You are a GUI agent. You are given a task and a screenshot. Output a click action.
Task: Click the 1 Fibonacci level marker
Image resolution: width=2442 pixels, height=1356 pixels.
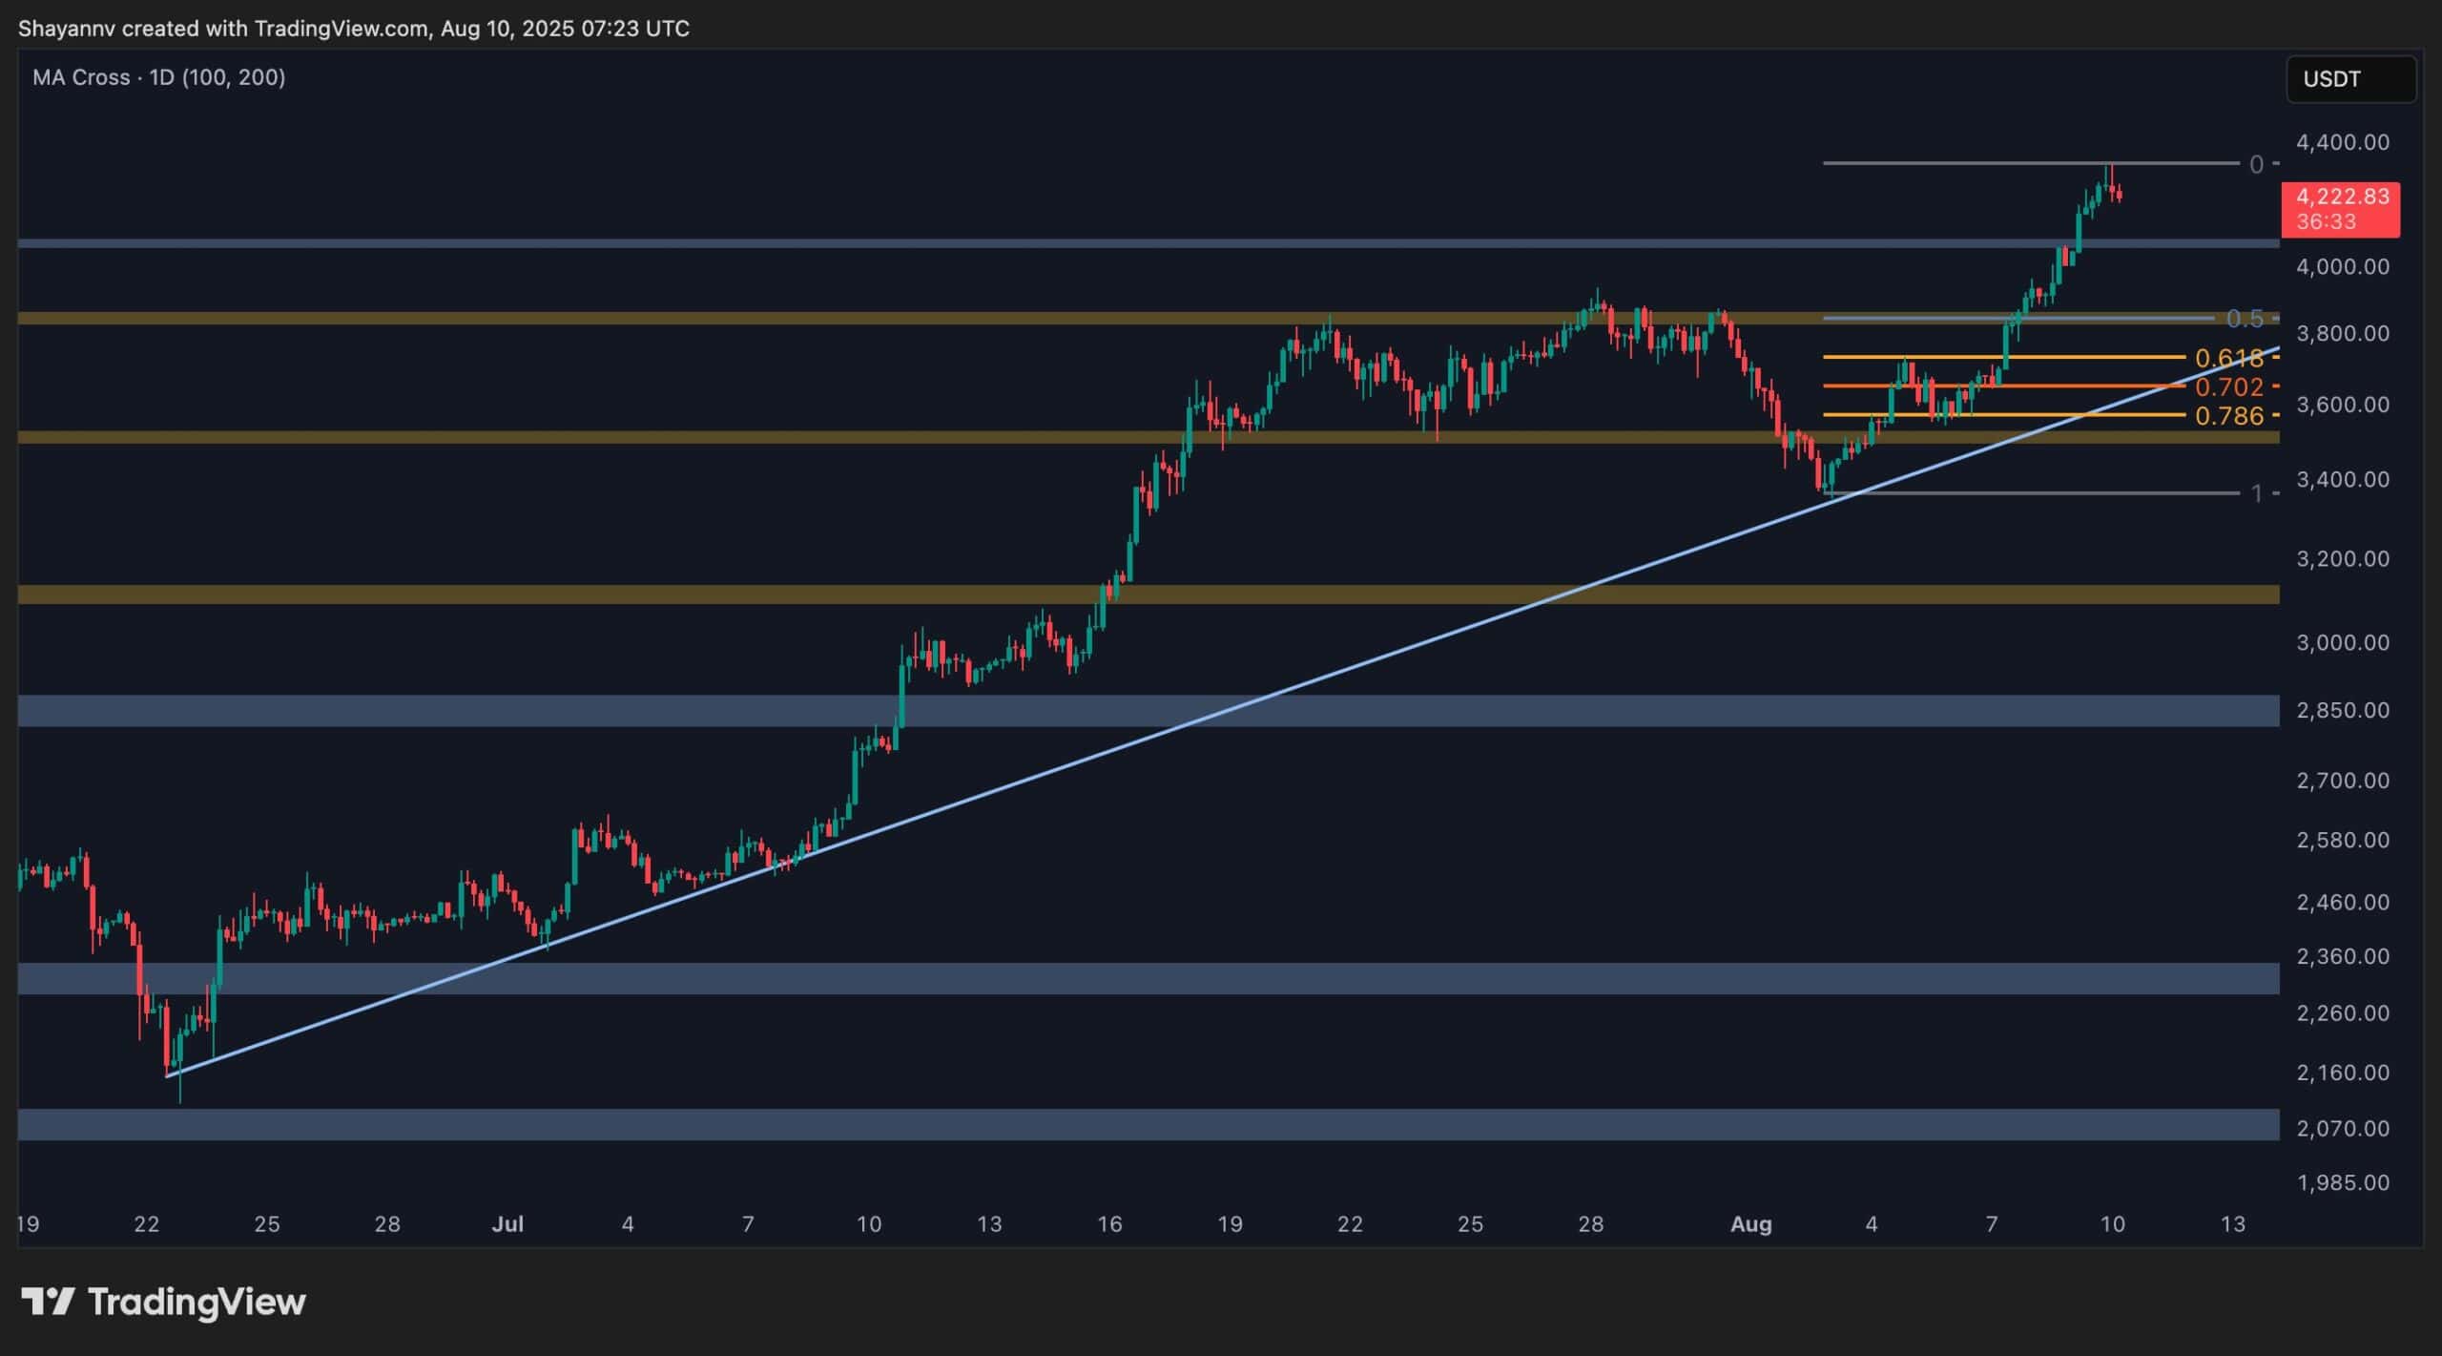click(x=2257, y=494)
